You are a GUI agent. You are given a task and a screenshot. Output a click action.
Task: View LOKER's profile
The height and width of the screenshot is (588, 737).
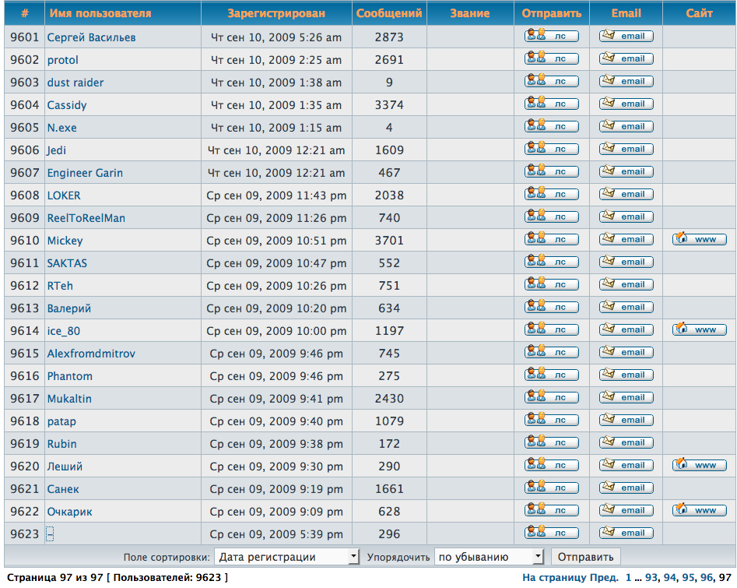coord(64,195)
